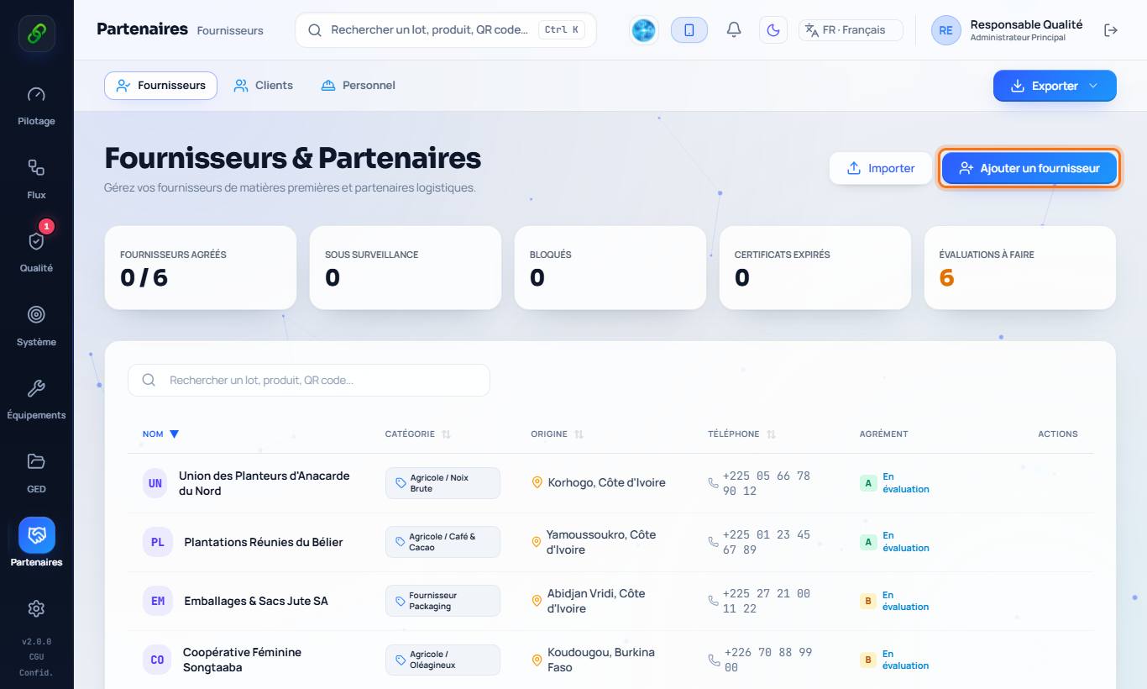Screen dimensions: 1147x689
Task: Open the CGU link in sidebar footer
Action: tap(36, 657)
